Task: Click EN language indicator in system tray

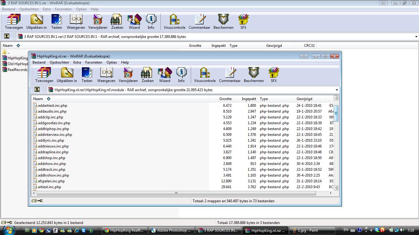Action: click(346, 230)
